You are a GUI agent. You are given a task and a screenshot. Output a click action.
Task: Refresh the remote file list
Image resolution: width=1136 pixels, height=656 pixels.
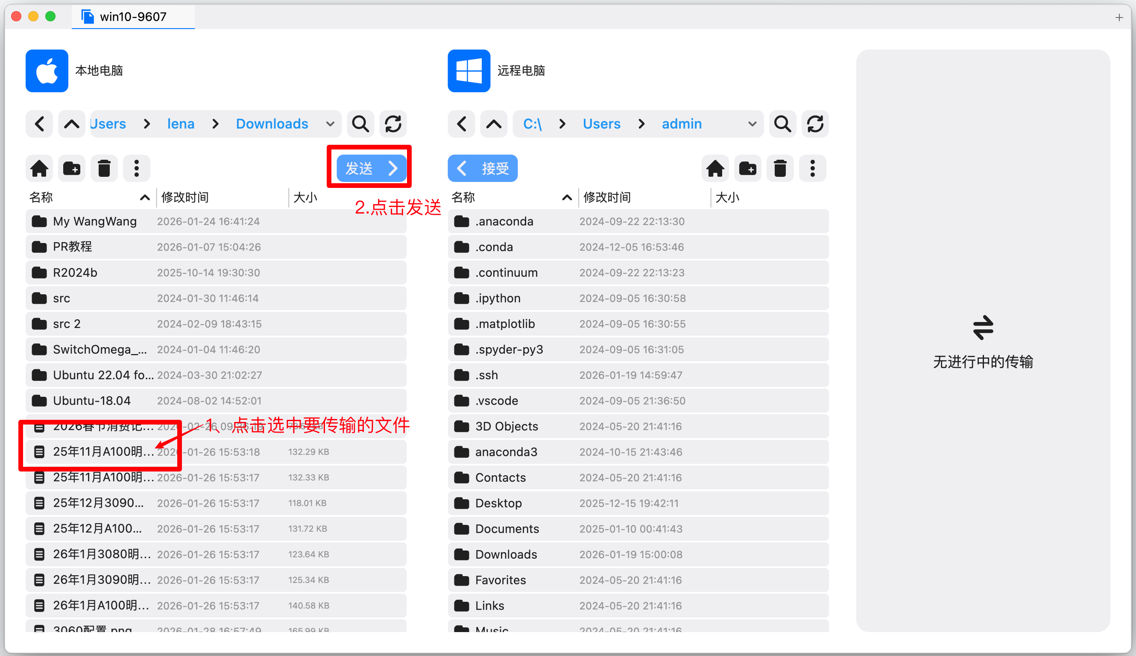[x=815, y=124]
